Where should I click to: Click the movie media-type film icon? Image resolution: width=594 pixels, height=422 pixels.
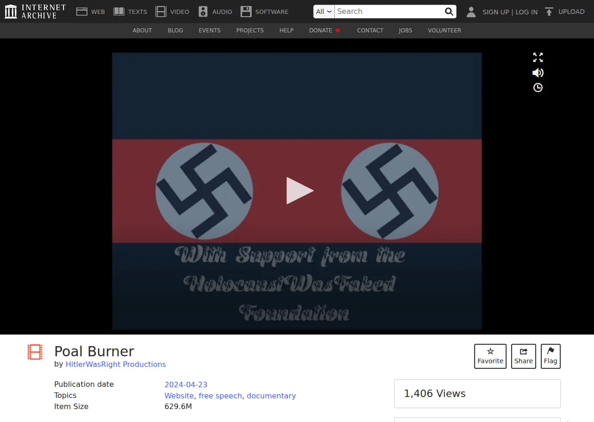[35, 352]
